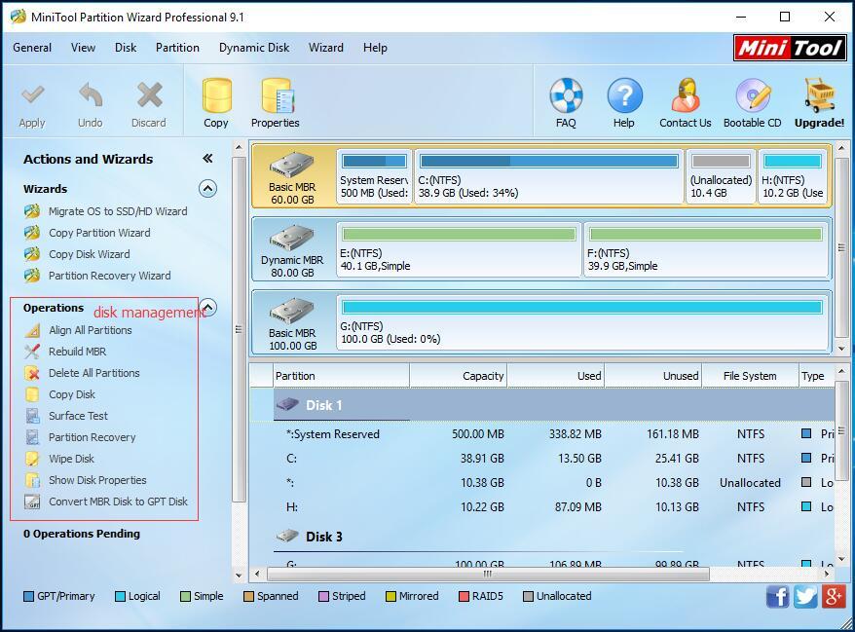
Task: Open the Dynamic Disk menu
Action: (x=254, y=48)
